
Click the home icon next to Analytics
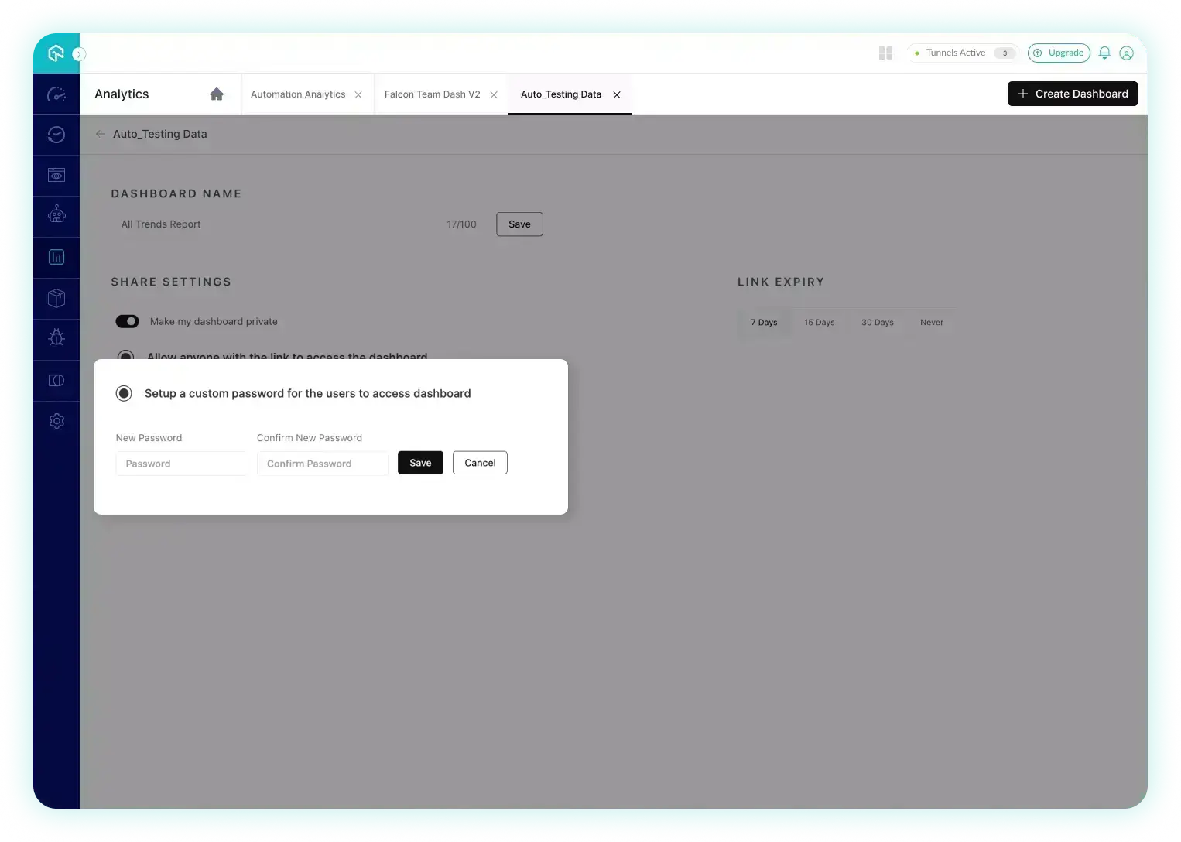point(217,94)
